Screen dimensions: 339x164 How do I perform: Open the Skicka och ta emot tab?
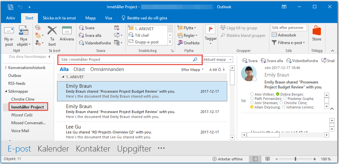pos(59,18)
